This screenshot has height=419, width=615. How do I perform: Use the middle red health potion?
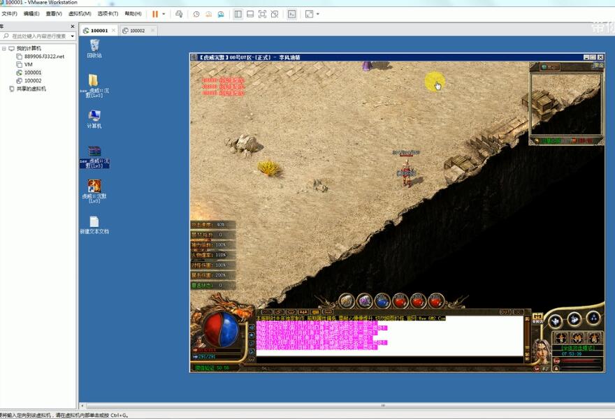coord(418,301)
